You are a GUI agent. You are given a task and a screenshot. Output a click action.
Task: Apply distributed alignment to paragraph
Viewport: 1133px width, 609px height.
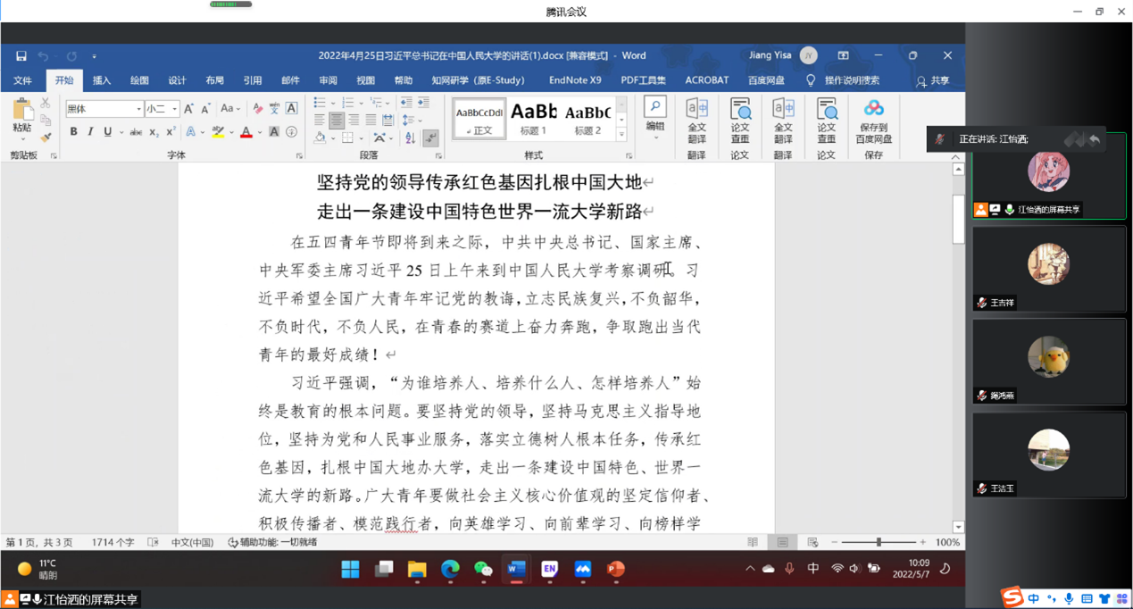point(387,120)
